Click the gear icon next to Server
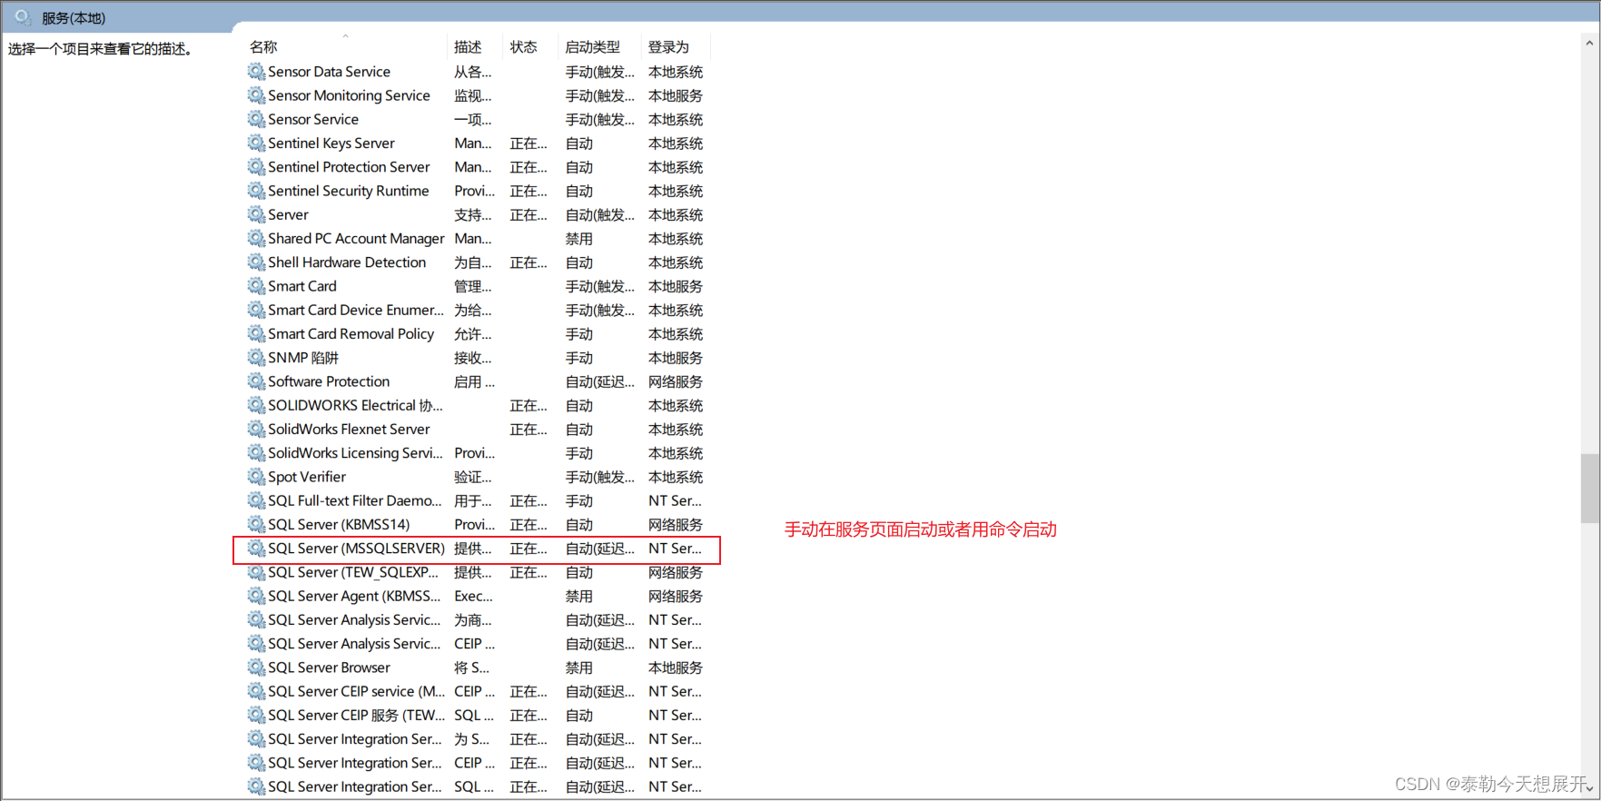The width and height of the screenshot is (1601, 801). click(256, 214)
